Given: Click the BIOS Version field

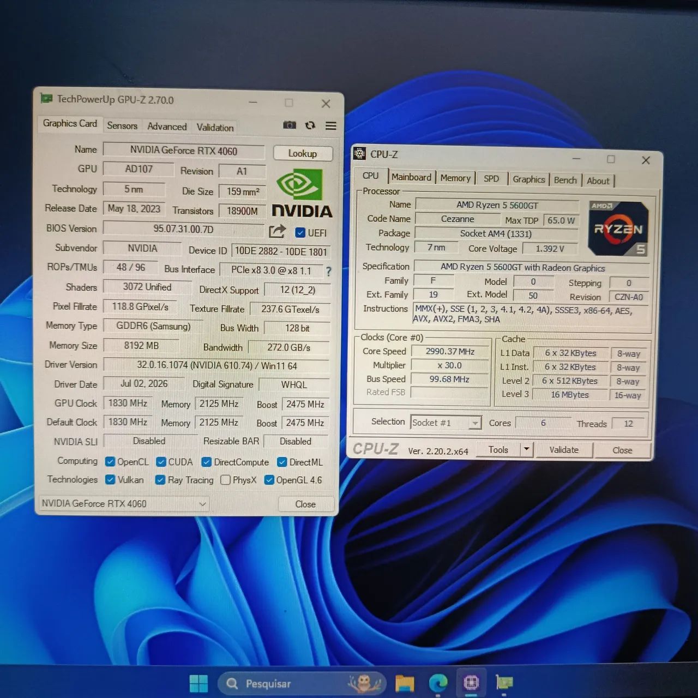Looking at the screenshot, I should (184, 229).
